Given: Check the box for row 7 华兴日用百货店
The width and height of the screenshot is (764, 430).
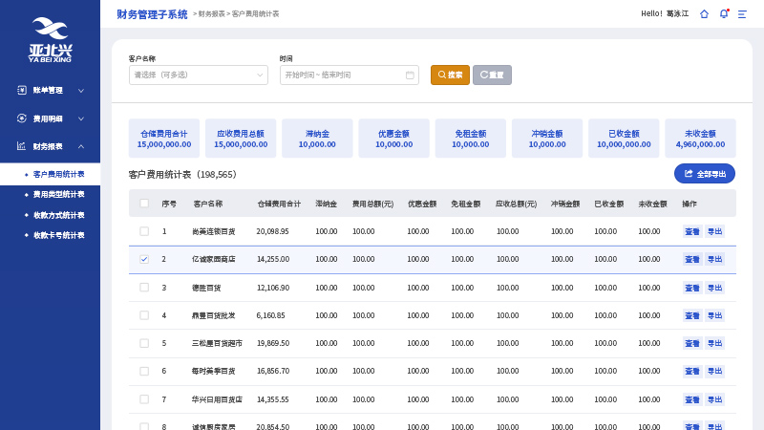Looking at the screenshot, I should (144, 399).
